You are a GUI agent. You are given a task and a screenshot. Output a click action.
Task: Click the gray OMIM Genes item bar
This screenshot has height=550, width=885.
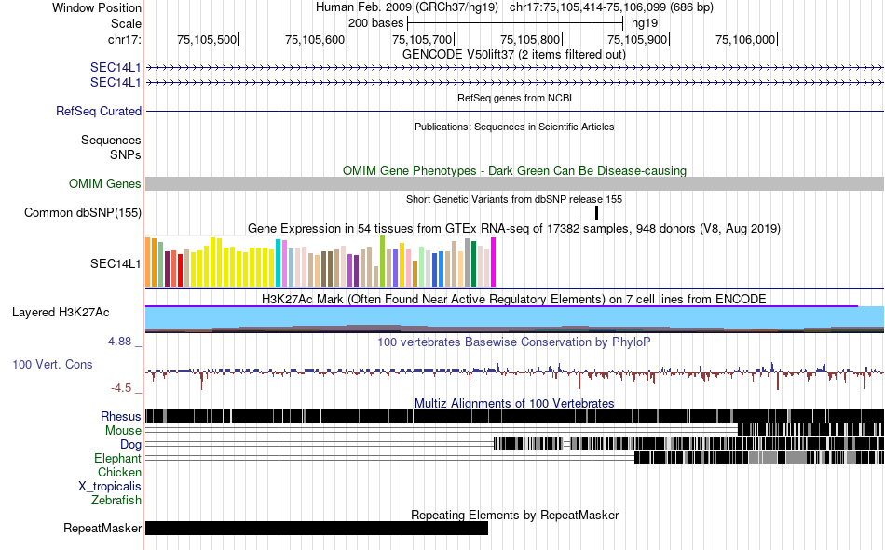point(514,184)
